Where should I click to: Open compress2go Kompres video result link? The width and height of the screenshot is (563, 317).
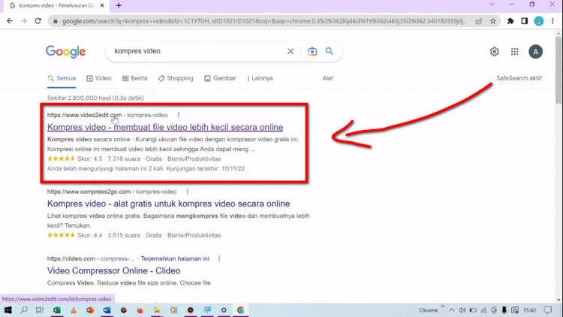tap(168, 204)
